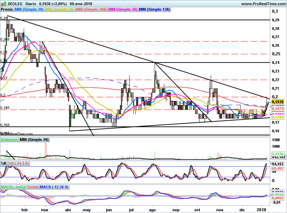287x213 pixels.
Task: Select the red Señal line label
Action: [x=33, y=187]
